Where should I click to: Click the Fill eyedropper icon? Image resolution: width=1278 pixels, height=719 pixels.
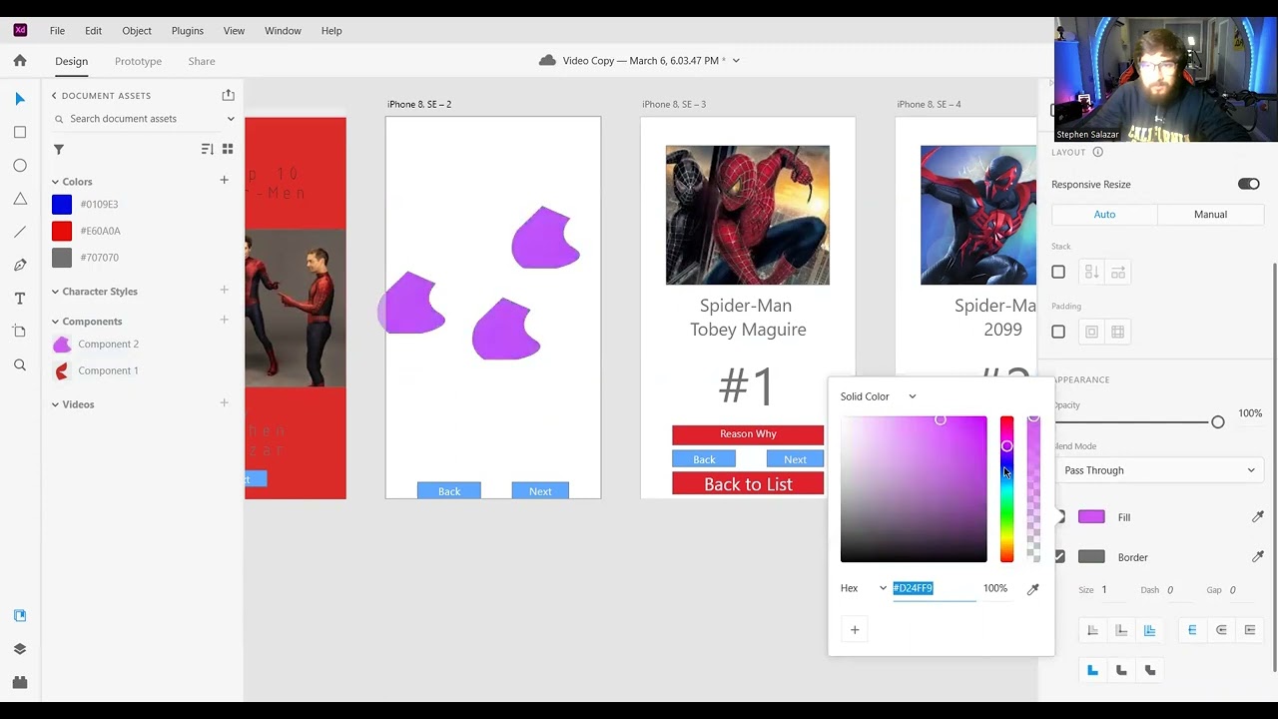(x=1258, y=517)
